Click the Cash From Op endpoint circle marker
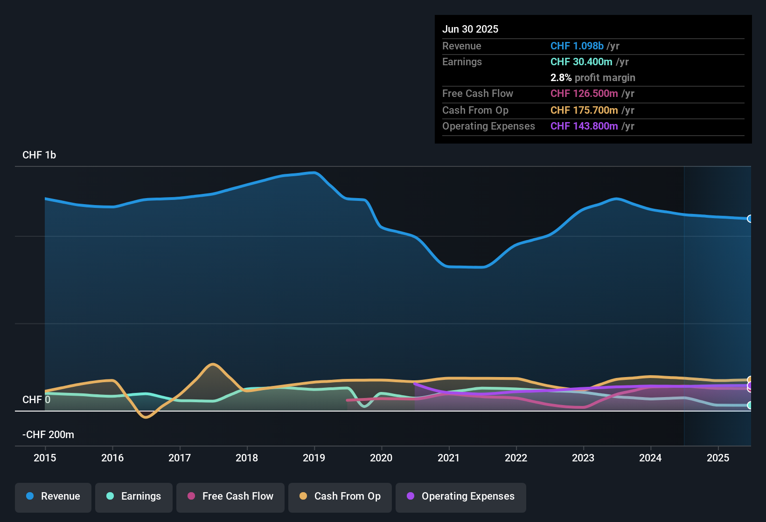 tap(750, 379)
